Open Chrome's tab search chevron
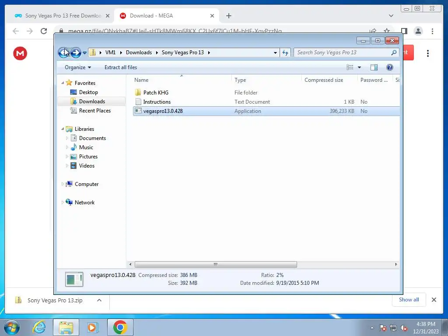 tap(391, 16)
